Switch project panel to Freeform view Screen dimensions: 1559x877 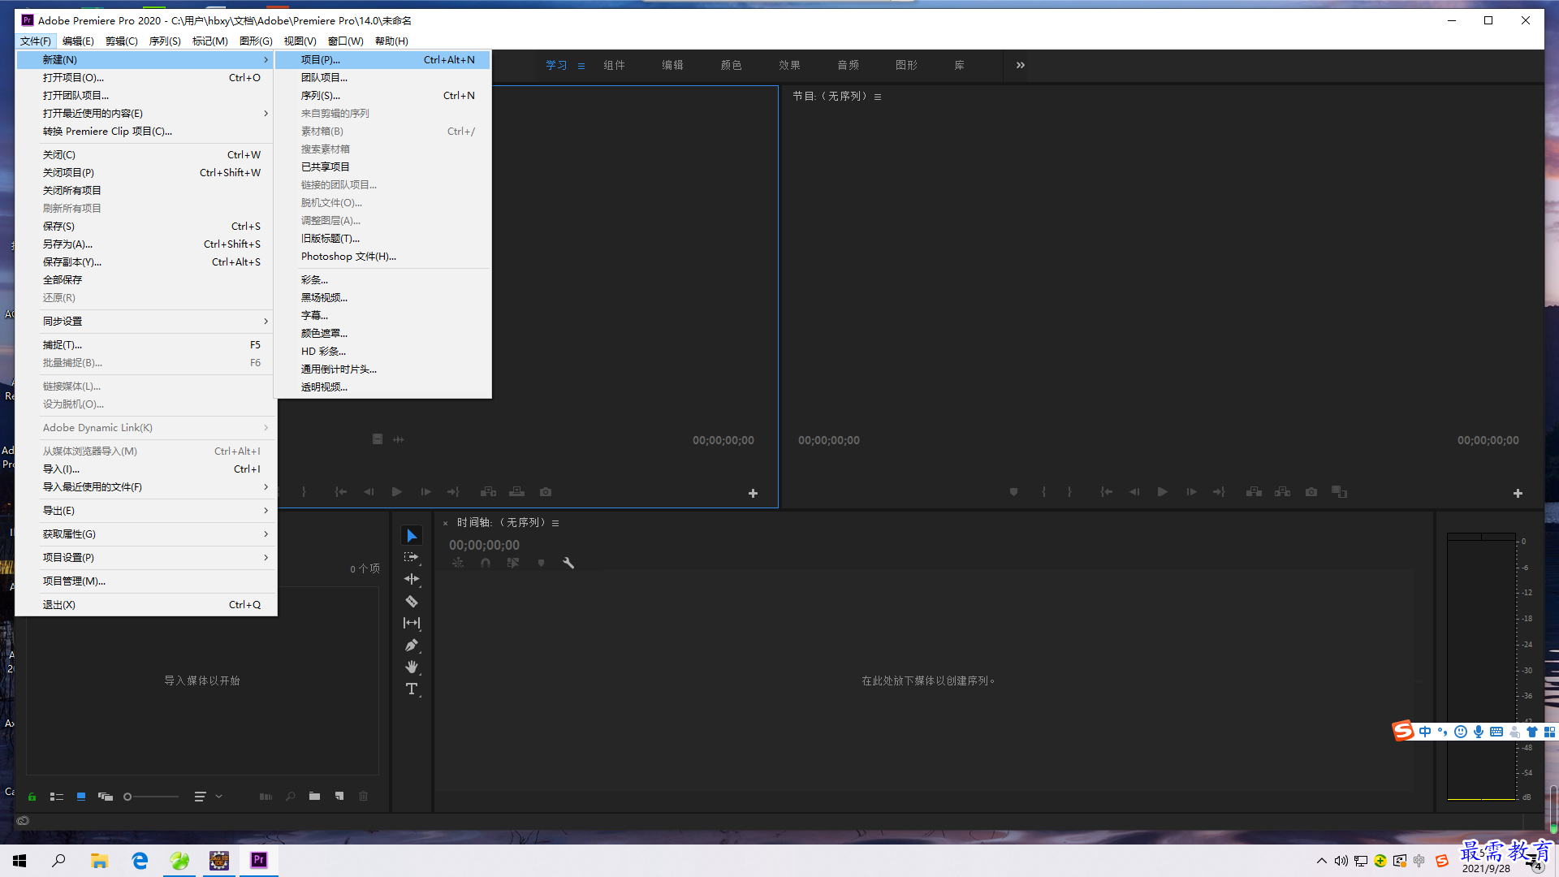(106, 797)
